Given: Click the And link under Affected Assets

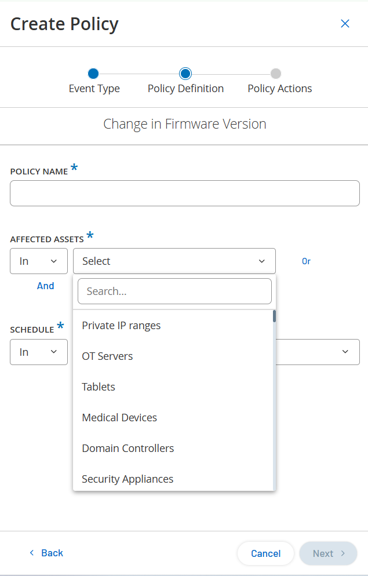Looking at the screenshot, I should [45, 286].
